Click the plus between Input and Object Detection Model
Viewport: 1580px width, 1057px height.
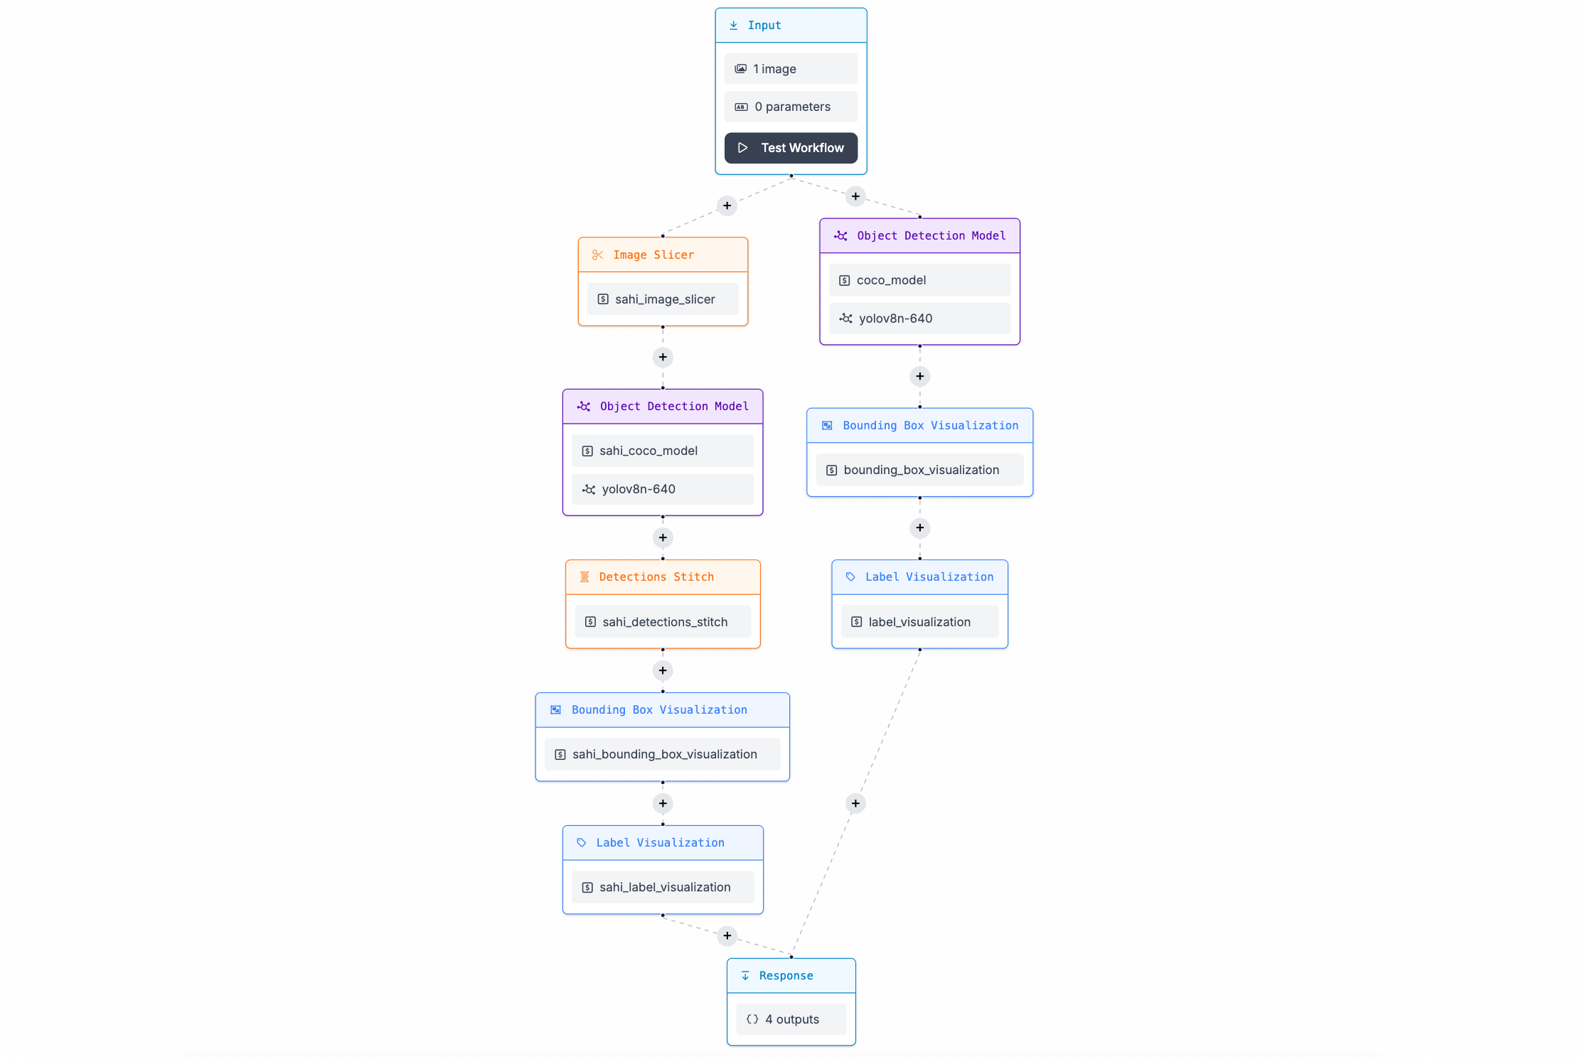pyautogui.click(x=855, y=196)
